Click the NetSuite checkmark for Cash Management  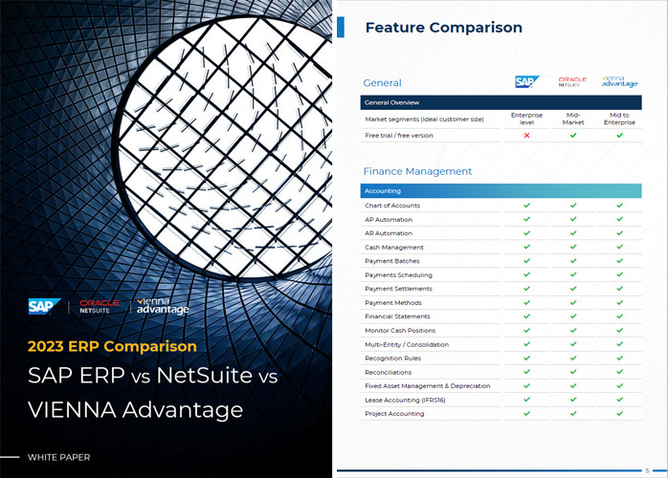coord(573,248)
